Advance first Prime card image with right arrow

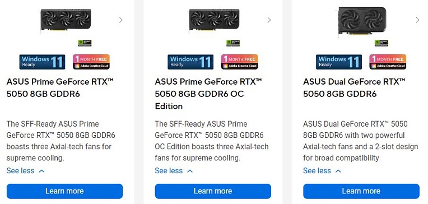pos(121,20)
